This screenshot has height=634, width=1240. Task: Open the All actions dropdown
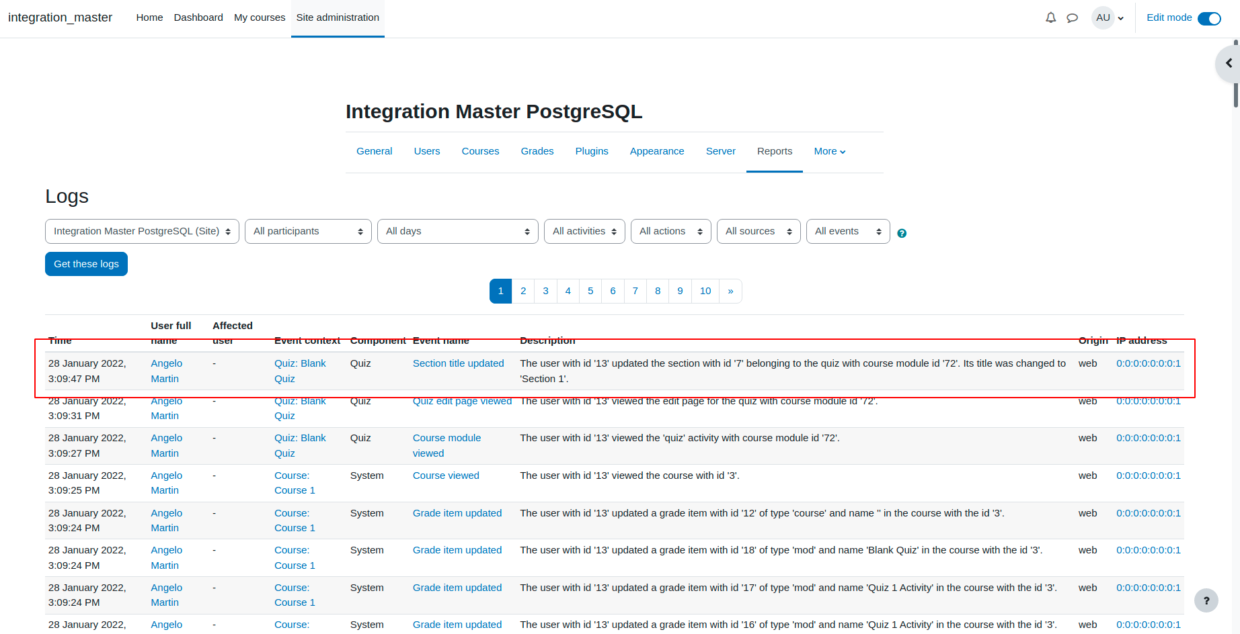(x=671, y=231)
